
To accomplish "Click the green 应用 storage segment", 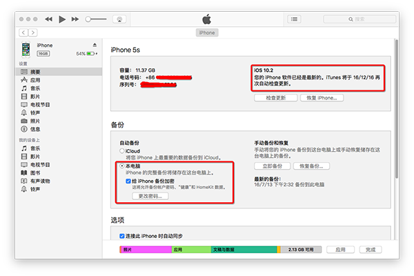I will coord(191,250).
